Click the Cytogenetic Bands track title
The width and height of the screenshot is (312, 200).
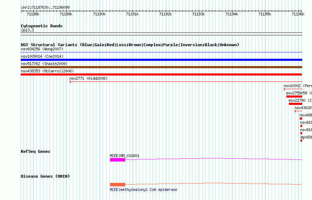(x=42, y=26)
